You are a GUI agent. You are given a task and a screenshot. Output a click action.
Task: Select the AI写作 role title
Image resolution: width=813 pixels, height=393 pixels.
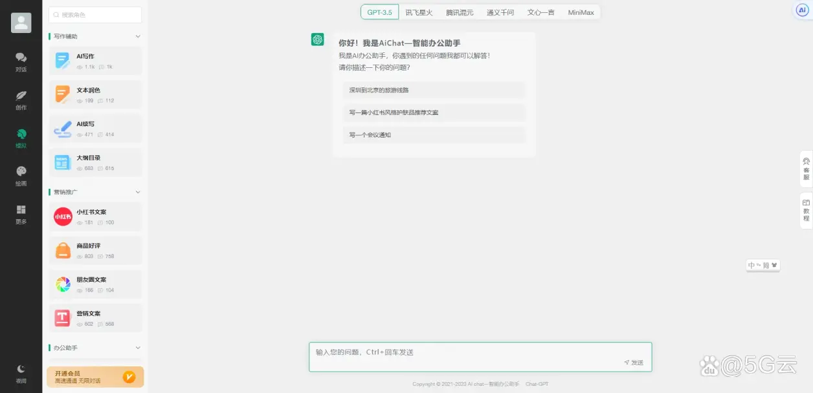coord(85,56)
